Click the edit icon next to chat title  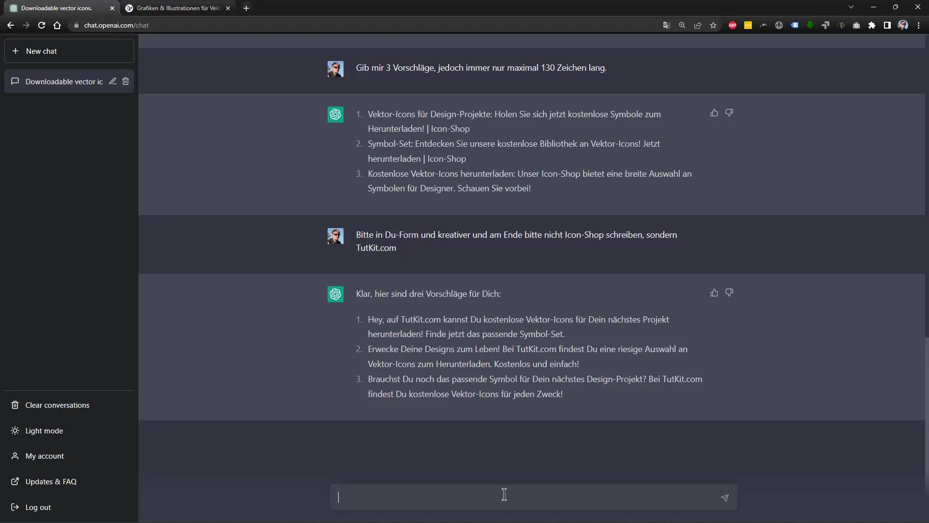[x=112, y=81]
